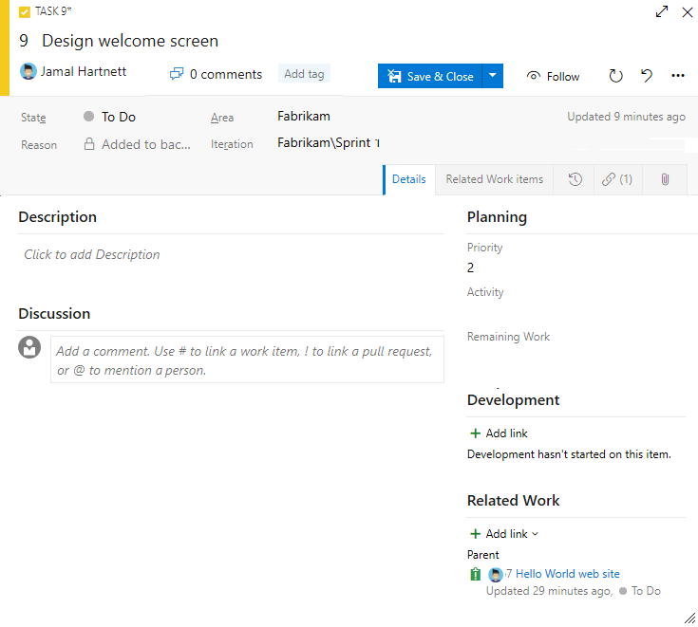This screenshot has width=698, height=627.
Task: Toggle full screen mode for work item
Action: (662, 12)
